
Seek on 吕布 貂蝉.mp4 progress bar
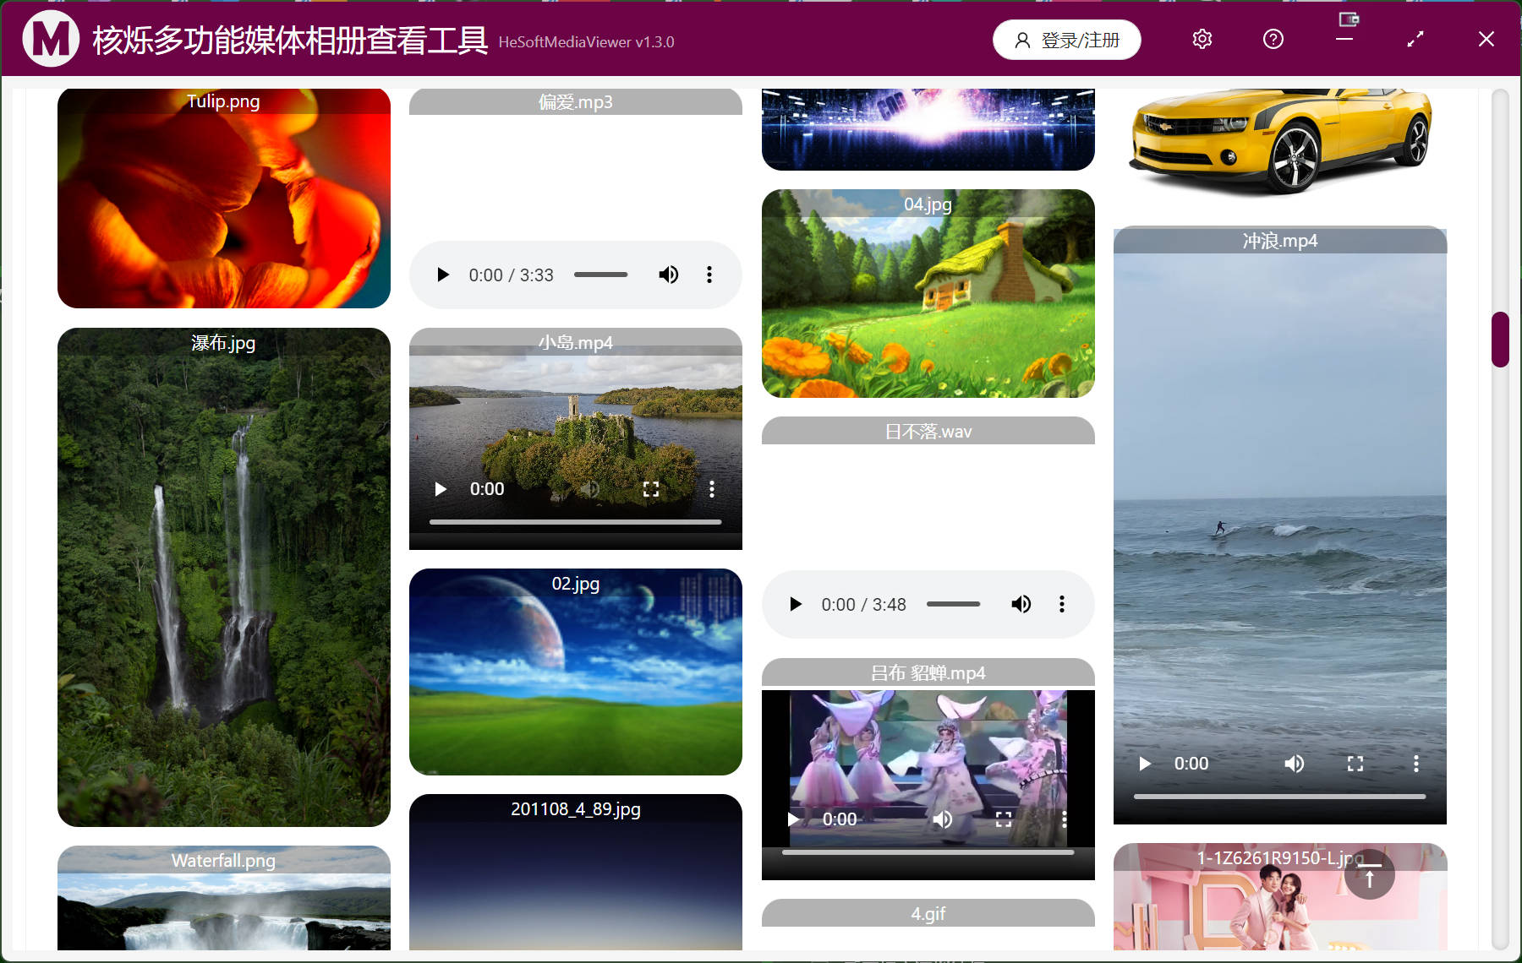pyautogui.click(x=928, y=852)
